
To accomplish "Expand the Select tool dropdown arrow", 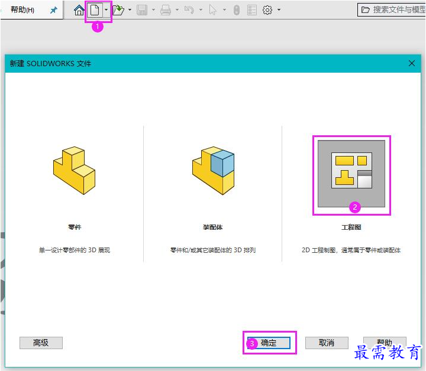I will click(224, 10).
